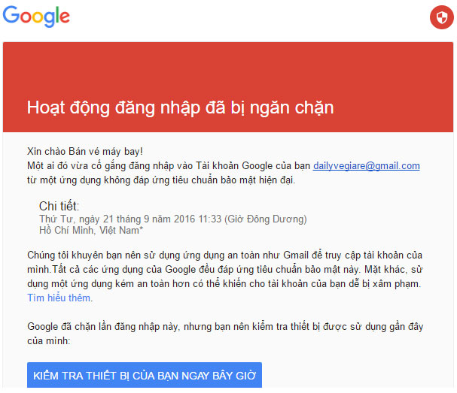
Task: Open the Tìm hiểu thêm link
Action: (x=59, y=298)
